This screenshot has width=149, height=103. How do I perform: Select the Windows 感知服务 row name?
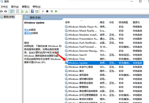coord(78,75)
